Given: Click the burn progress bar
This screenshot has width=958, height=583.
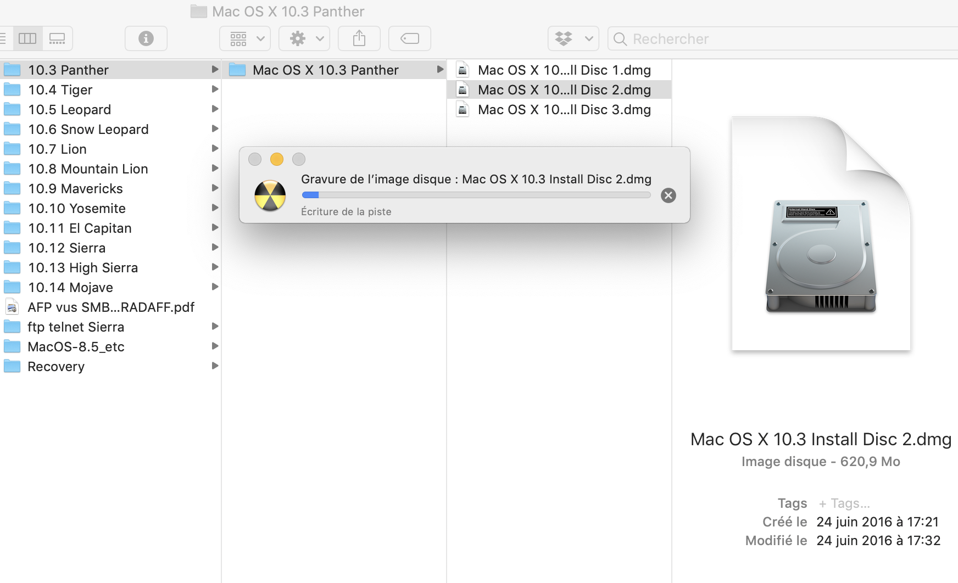Looking at the screenshot, I should tap(476, 195).
